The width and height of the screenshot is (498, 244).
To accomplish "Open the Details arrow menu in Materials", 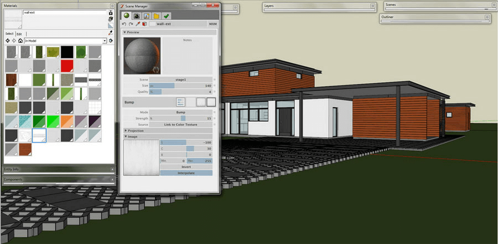I will (x=111, y=40).
